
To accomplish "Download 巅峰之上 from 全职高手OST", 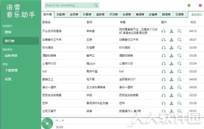I will tap(171, 79).
